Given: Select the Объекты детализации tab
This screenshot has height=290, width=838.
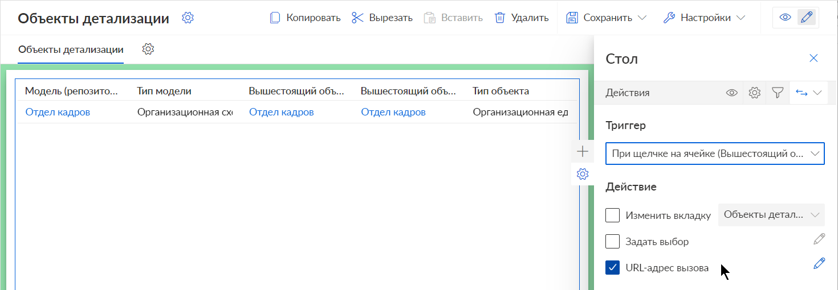Looking at the screenshot, I should [x=71, y=49].
